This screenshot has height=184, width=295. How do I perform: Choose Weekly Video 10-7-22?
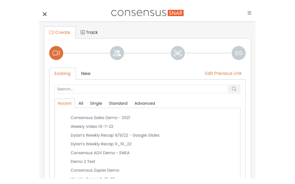[92, 126]
